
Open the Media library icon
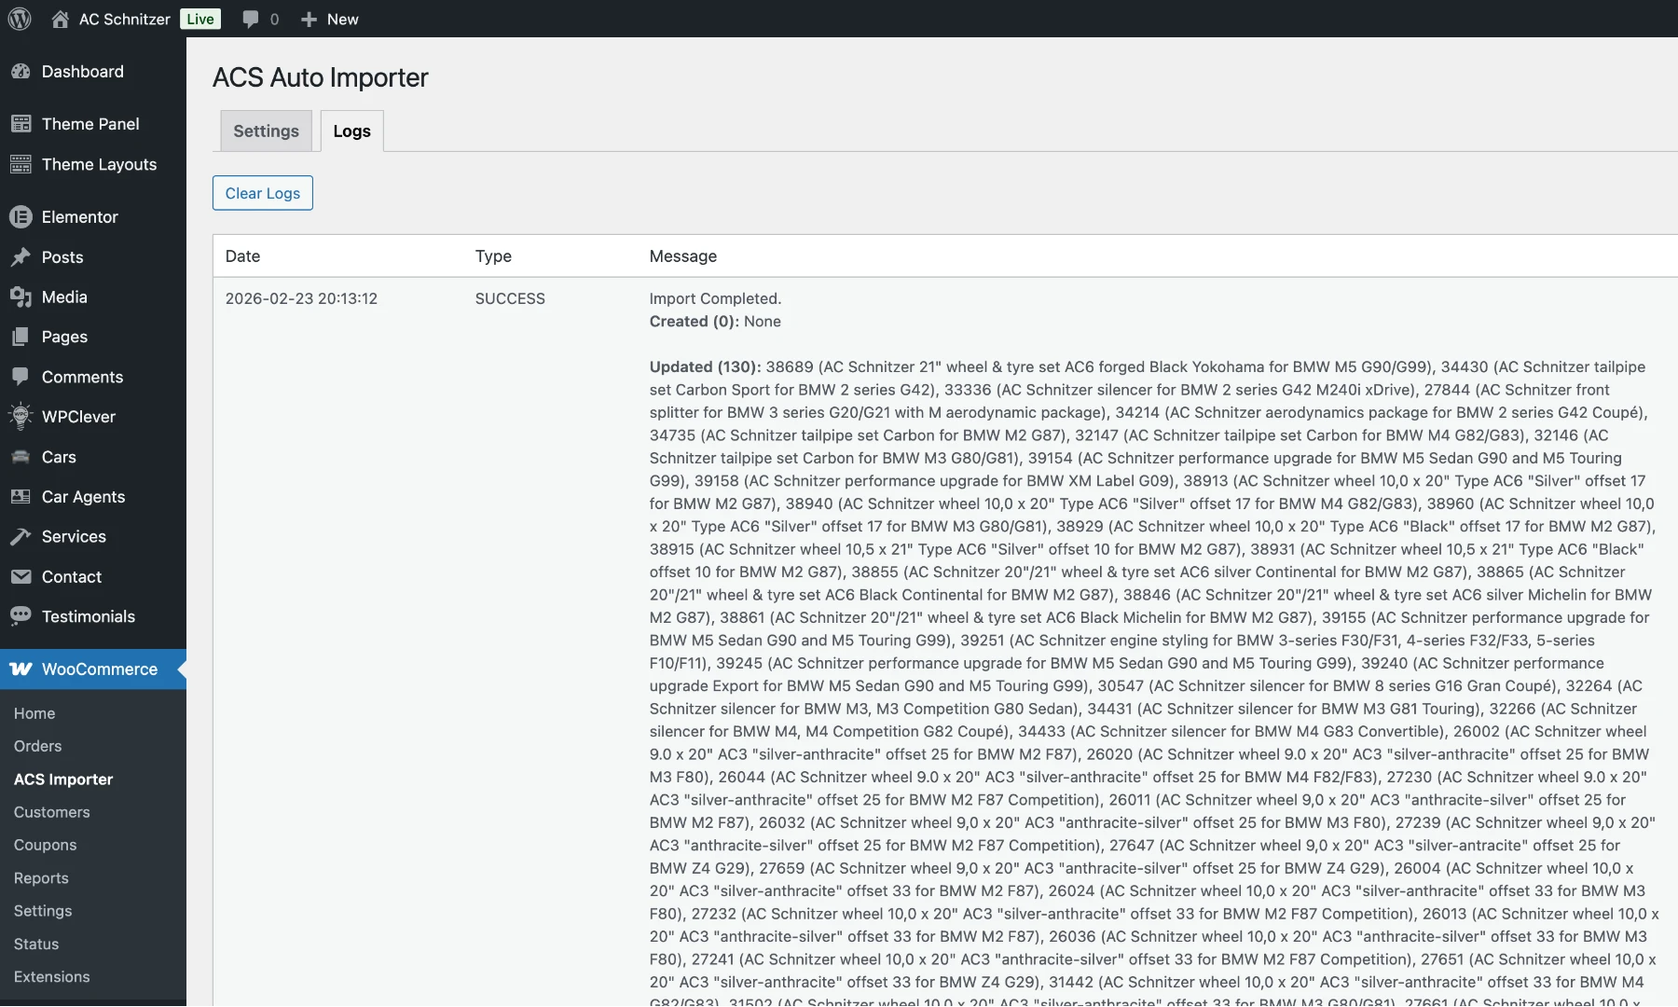point(21,297)
